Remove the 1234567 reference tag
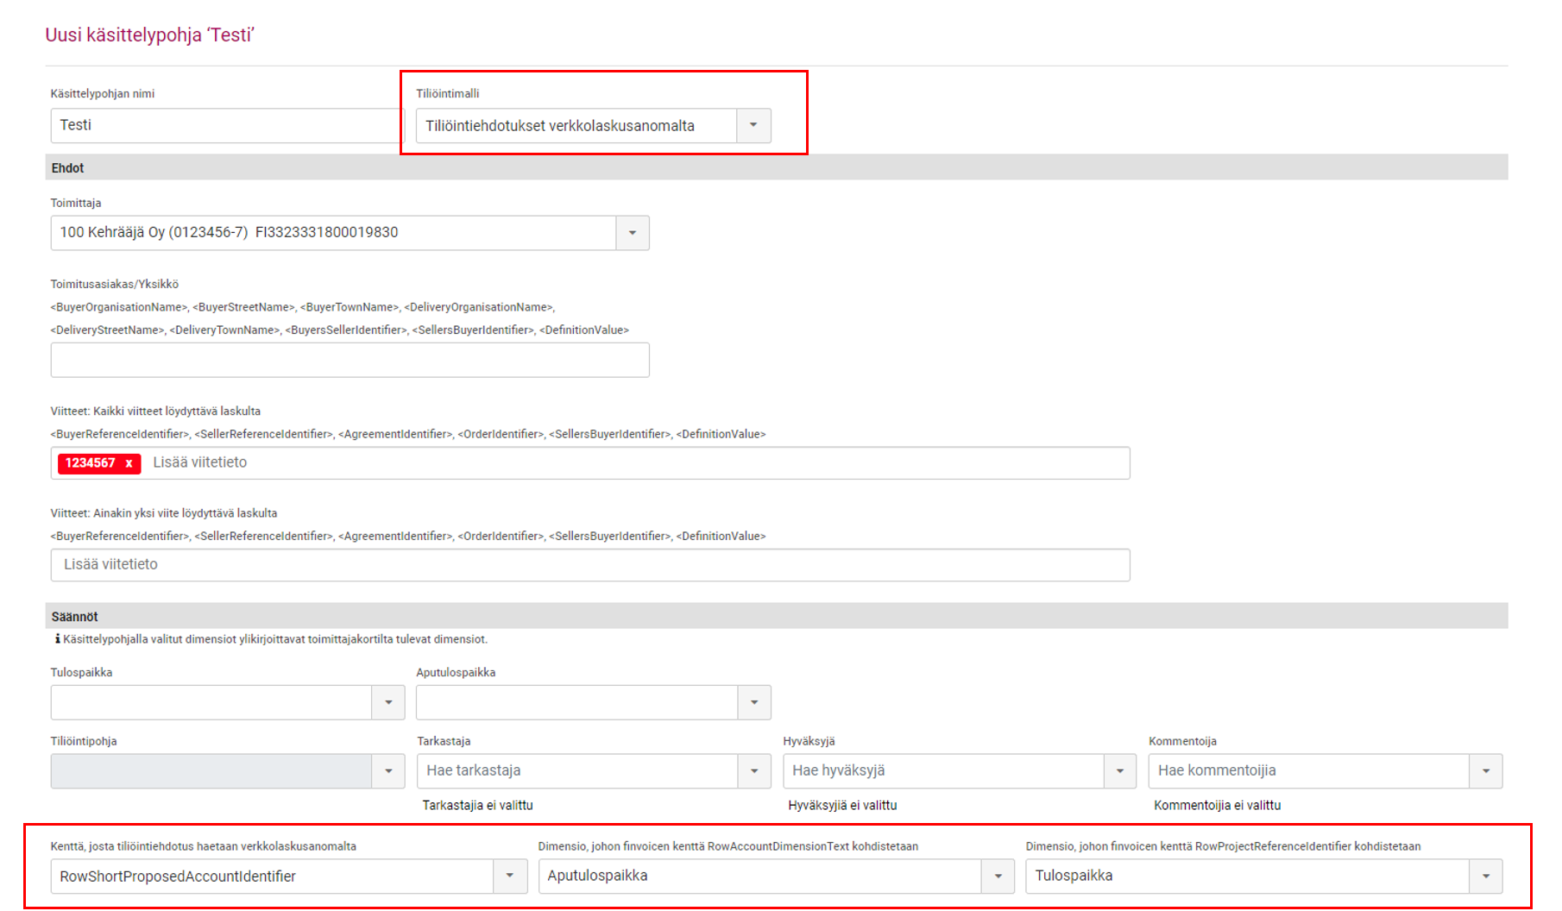The width and height of the screenshot is (1562, 911). pos(129,463)
